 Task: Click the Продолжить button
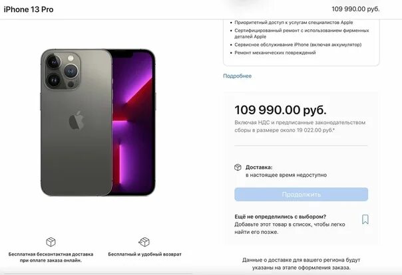coord(301,195)
